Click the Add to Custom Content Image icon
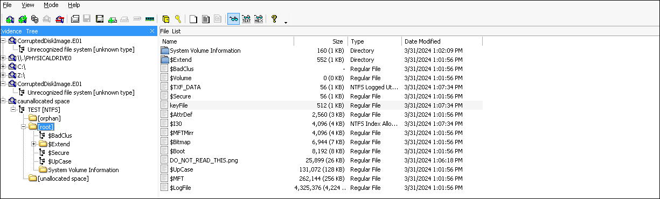The height and width of the screenshot is (199, 660). click(x=113, y=19)
